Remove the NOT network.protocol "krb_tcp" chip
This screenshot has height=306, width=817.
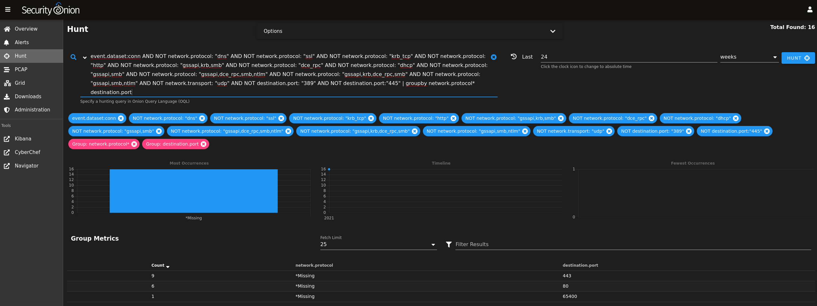(x=371, y=118)
